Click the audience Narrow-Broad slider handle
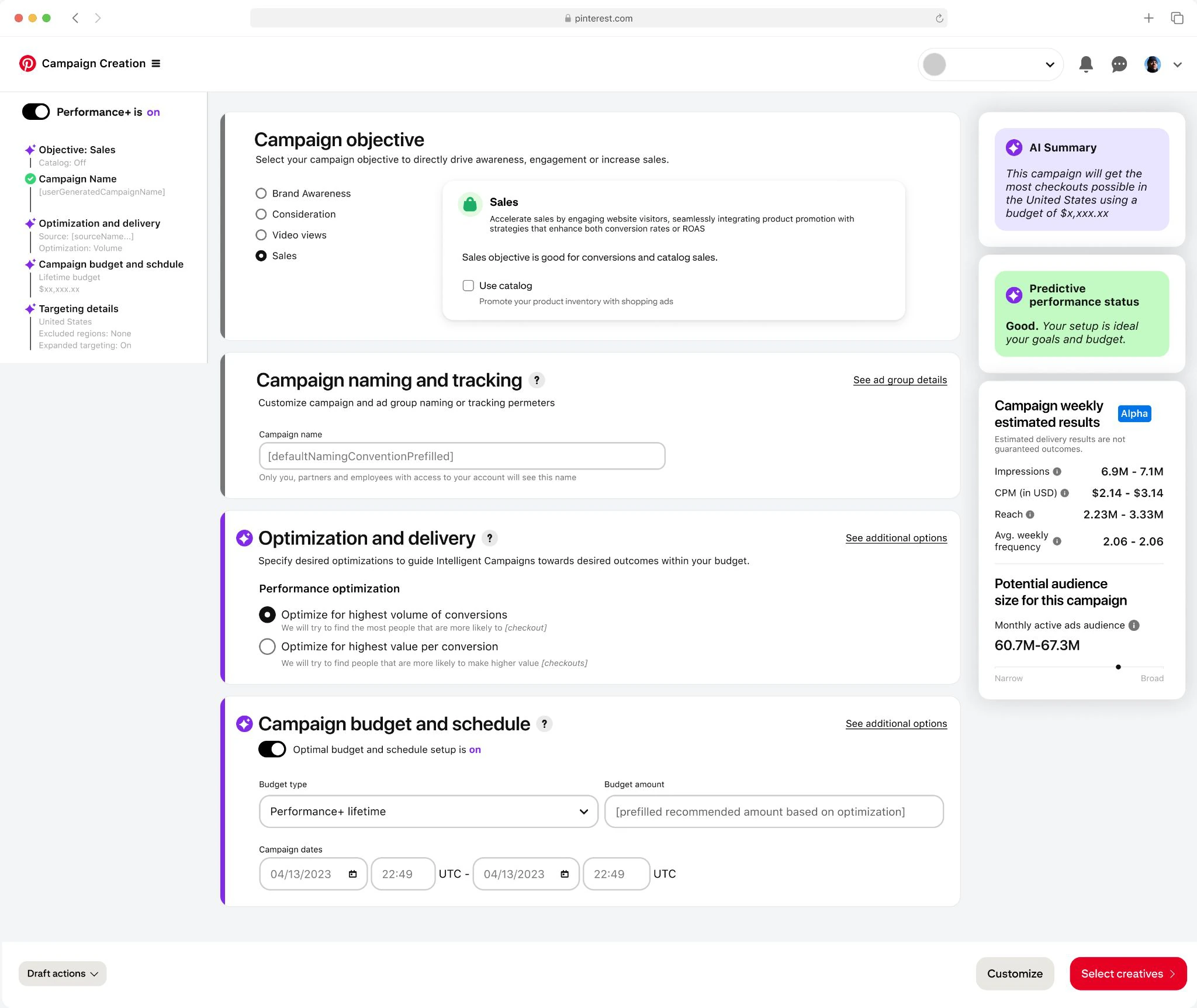The image size is (1197, 1008). pos(1118,667)
